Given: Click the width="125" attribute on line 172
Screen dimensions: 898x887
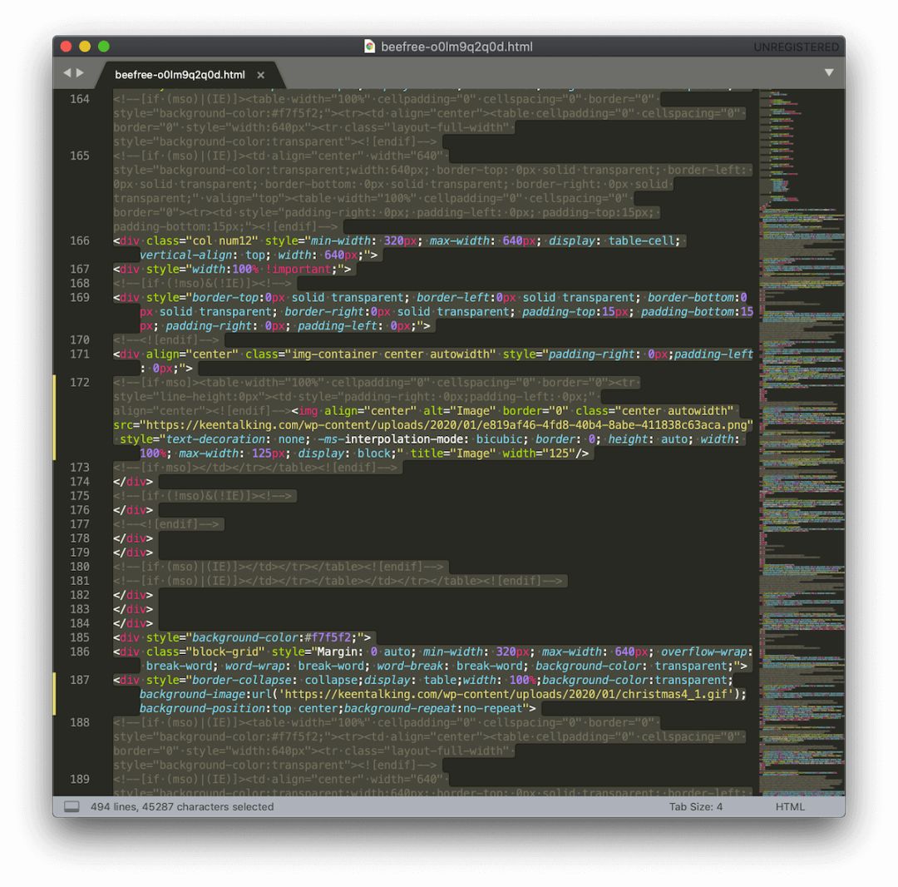Looking at the screenshot, I should coord(539,453).
